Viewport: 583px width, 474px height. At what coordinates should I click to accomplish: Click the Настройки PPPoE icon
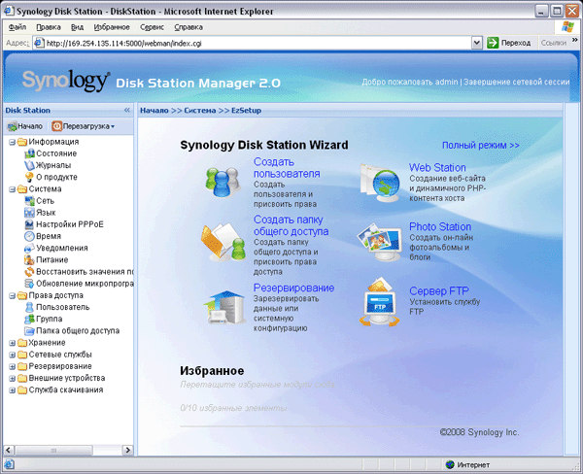29,224
